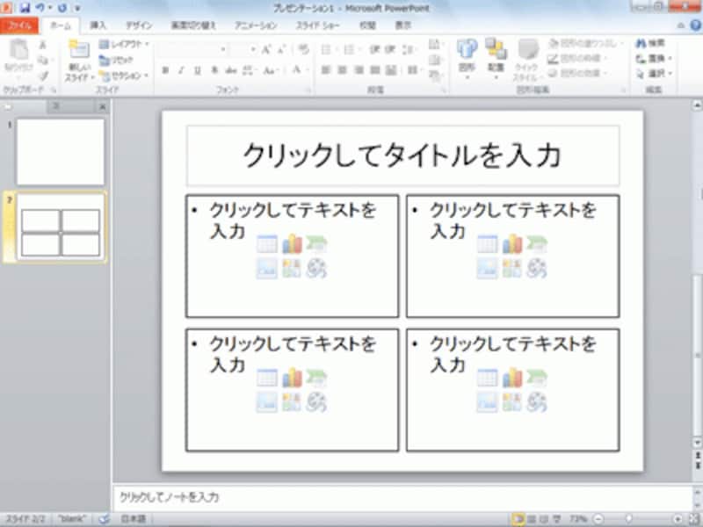Click the Decrease Font Size icon
This screenshot has width=703, height=527.
tap(281, 49)
